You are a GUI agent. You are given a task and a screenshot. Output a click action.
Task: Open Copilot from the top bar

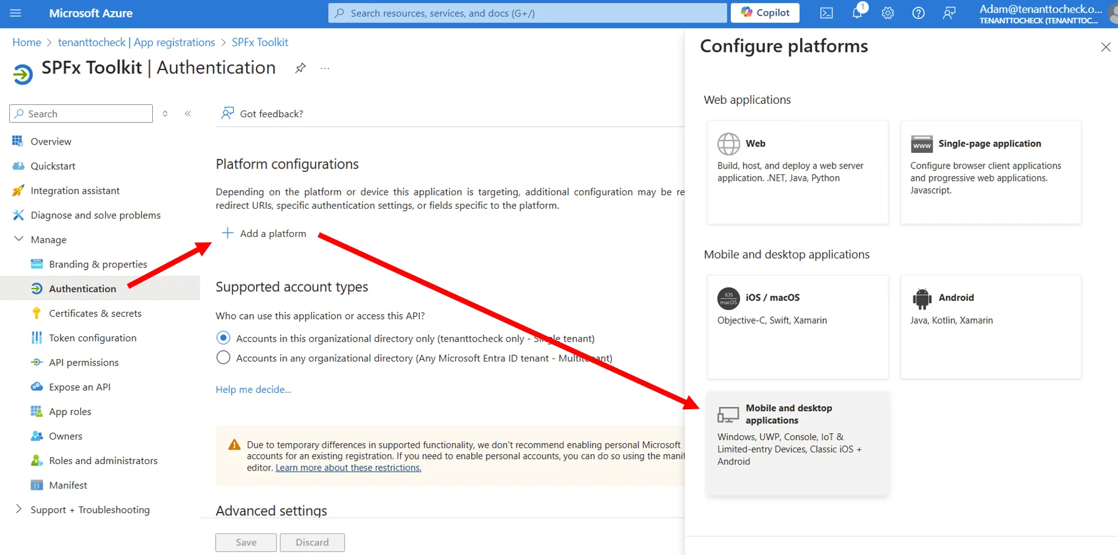[764, 12]
